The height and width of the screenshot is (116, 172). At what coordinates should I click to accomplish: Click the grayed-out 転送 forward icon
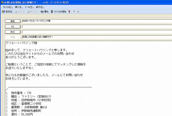pos(28,12)
